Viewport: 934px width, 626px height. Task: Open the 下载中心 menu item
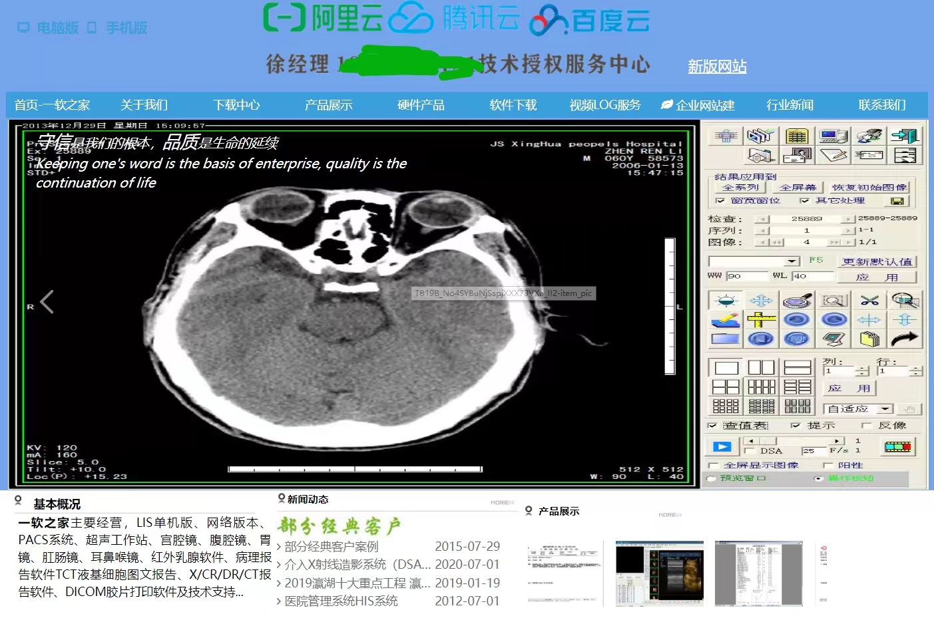pyautogui.click(x=236, y=105)
